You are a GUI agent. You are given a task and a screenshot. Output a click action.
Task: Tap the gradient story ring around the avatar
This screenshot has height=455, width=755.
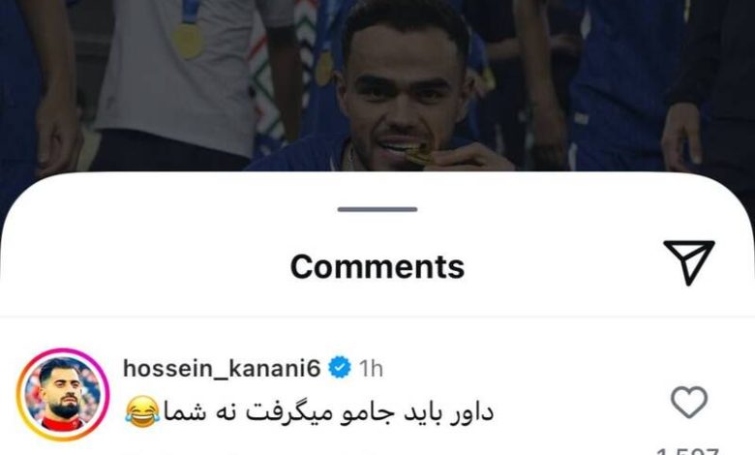[63, 395]
